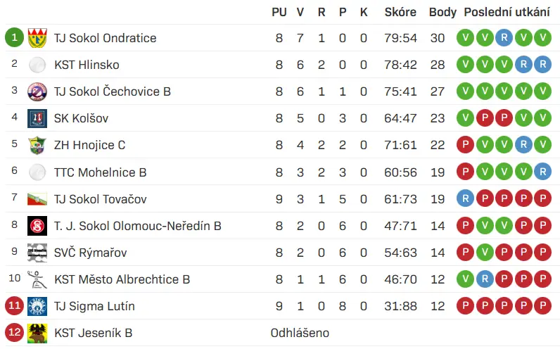Click first red P result for SK Kolšov
The height and width of the screenshot is (349, 560).
pos(485,118)
